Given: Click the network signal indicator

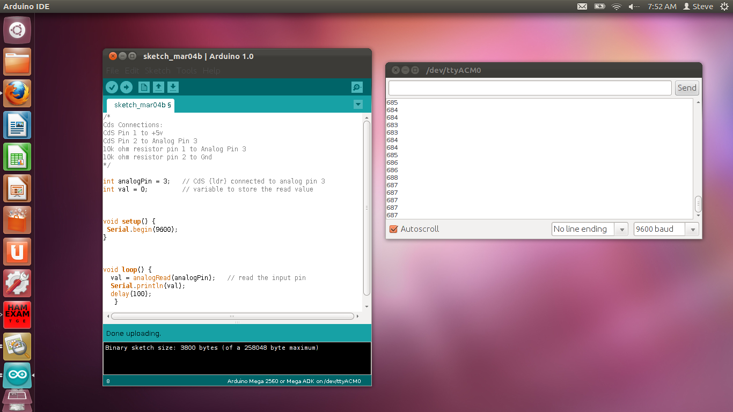Looking at the screenshot, I should 616,6.
